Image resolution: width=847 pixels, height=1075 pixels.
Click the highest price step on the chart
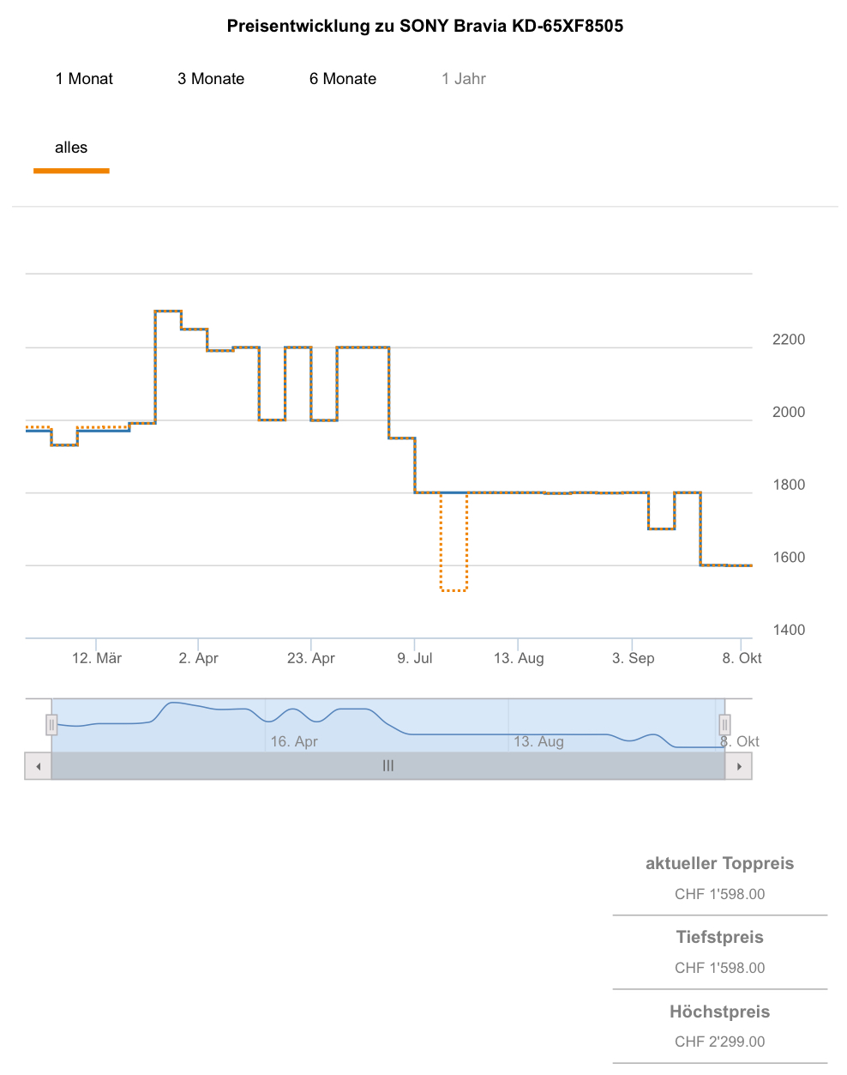coord(168,311)
